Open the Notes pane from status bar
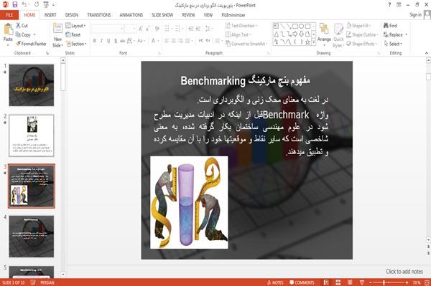Viewport: 431px width, 286px height. click(275, 282)
